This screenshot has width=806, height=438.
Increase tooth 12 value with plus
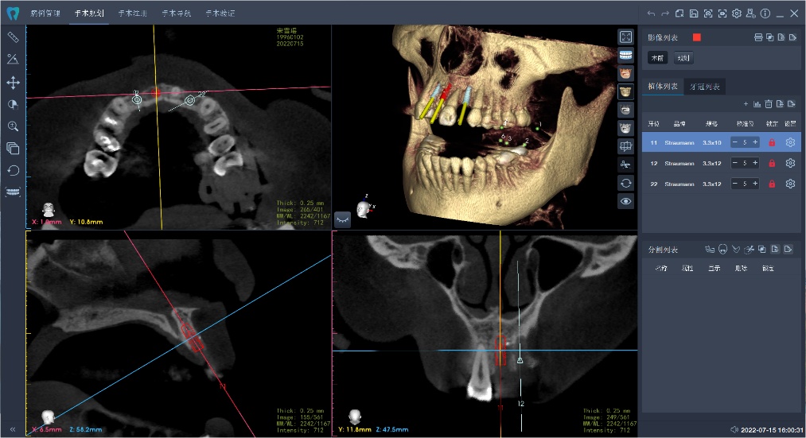[x=755, y=163]
